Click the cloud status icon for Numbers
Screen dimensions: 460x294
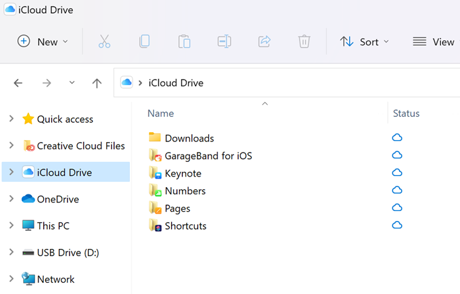pyautogui.click(x=397, y=190)
